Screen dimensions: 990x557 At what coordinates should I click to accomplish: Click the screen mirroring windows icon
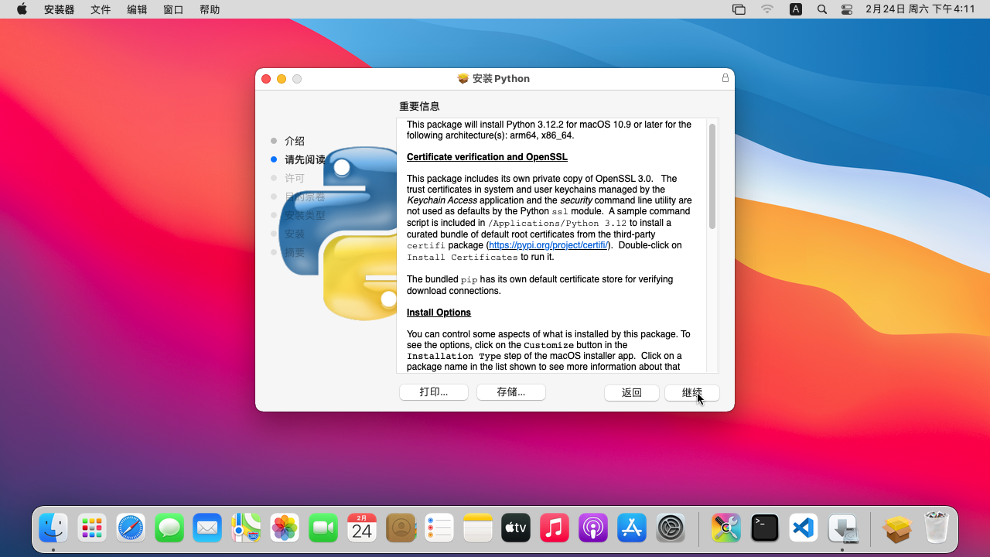coord(739,9)
